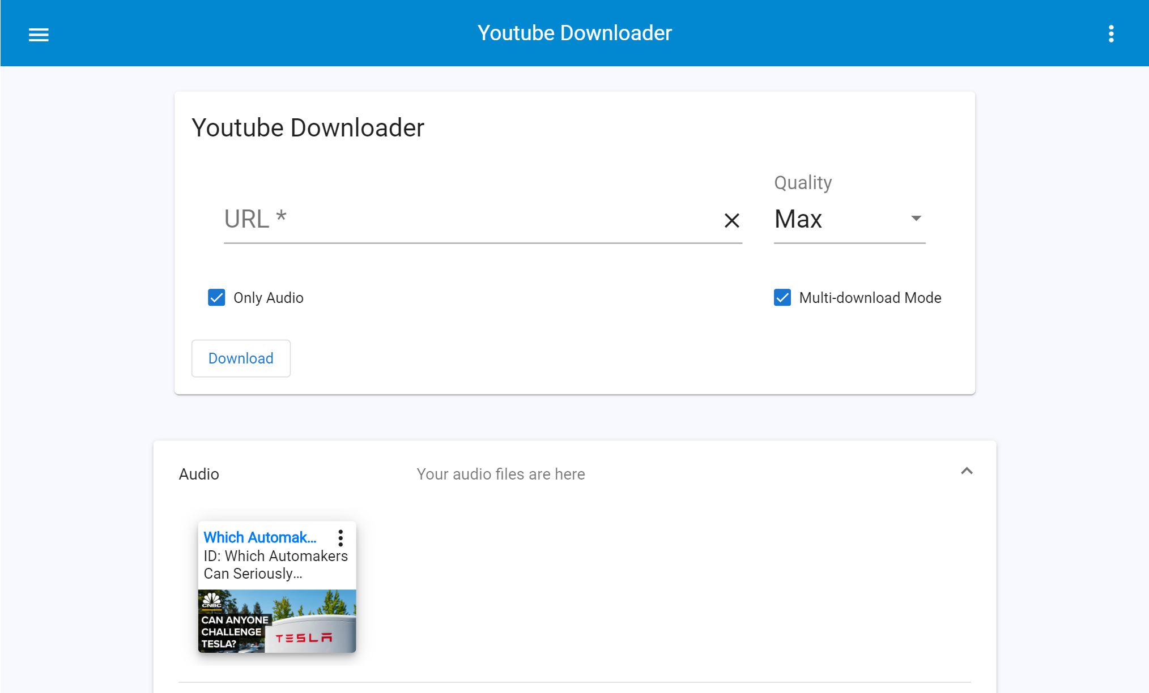
Task: Click the Audio panel header label
Action: pos(199,474)
